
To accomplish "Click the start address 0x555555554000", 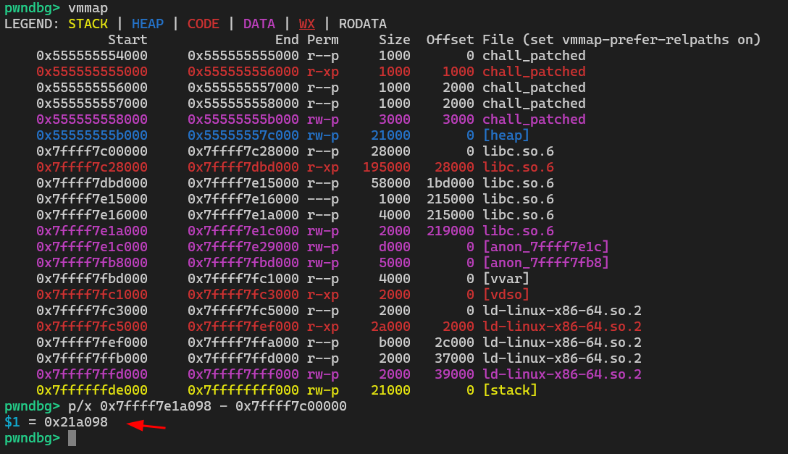I will point(91,56).
